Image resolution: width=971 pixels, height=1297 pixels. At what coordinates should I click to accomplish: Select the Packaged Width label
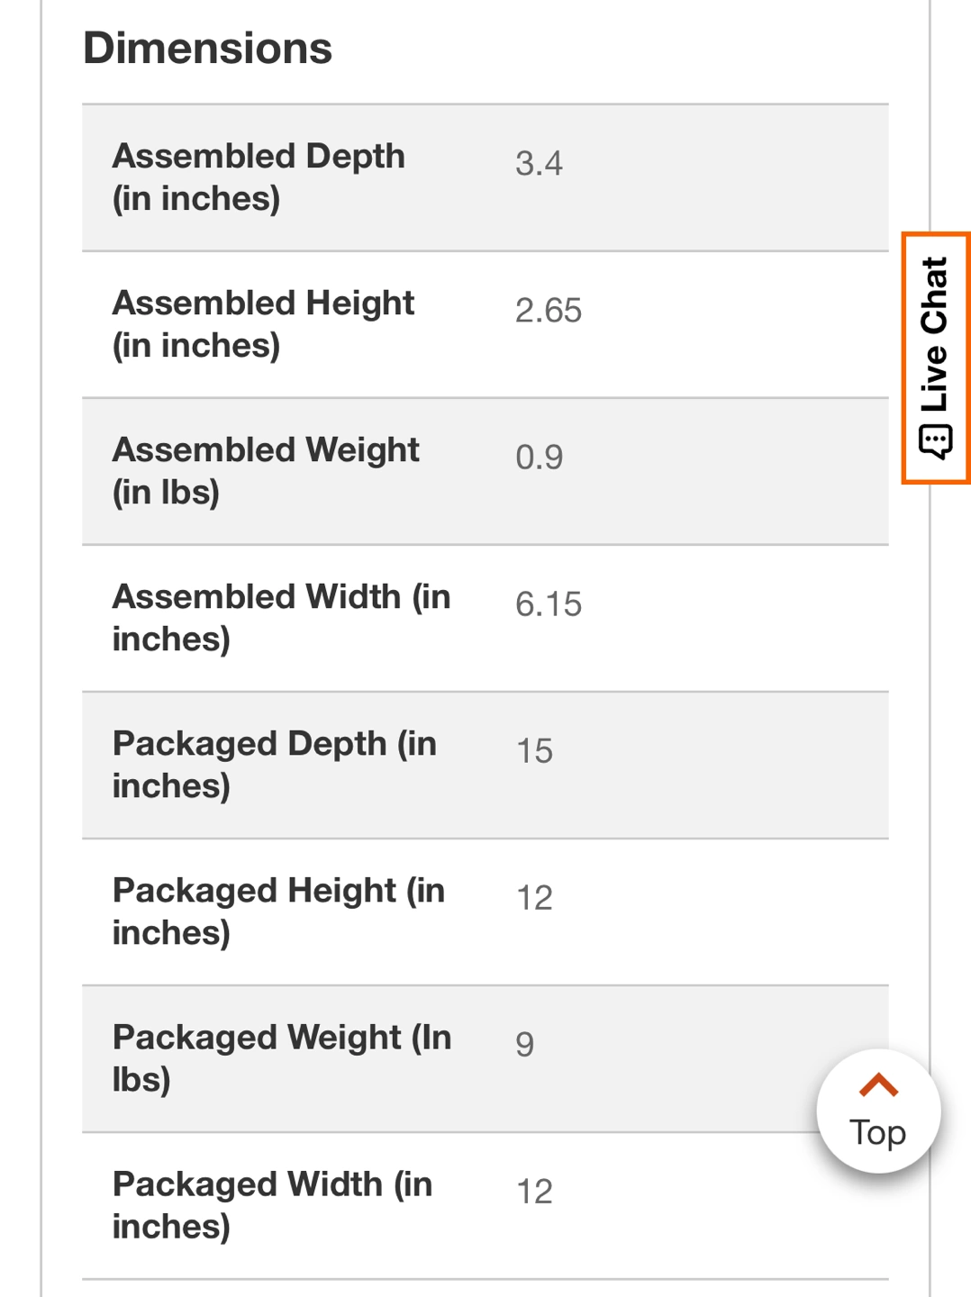pos(272,1205)
